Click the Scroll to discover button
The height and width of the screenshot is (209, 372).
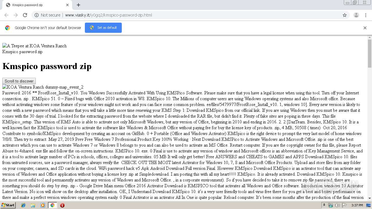point(19,81)
